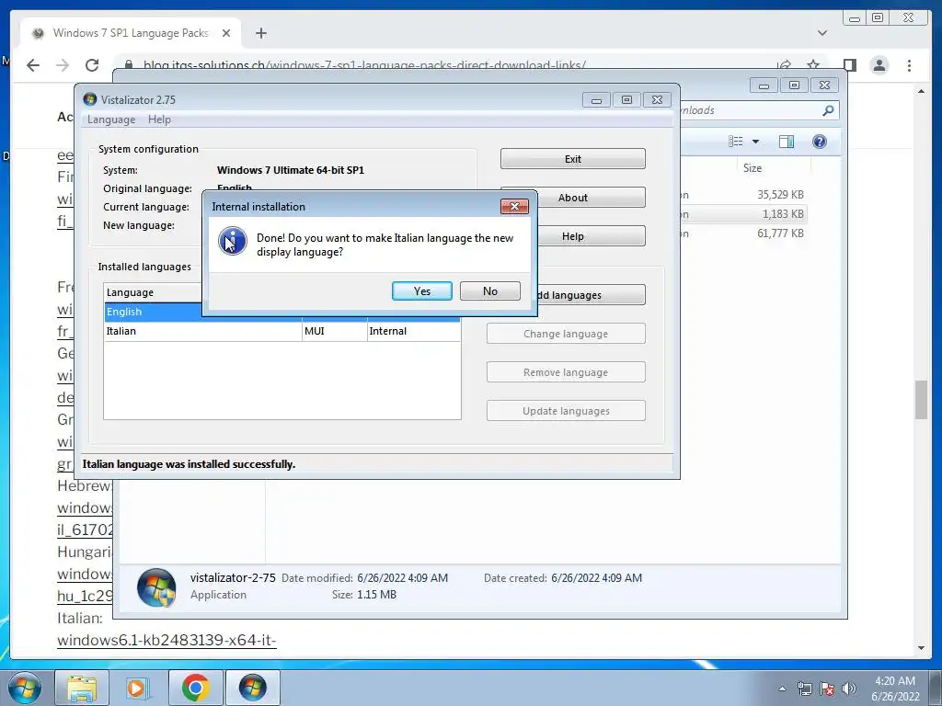Click the page scroll down arrow
This screenshot has width=942, height=706.
[921, 648]
